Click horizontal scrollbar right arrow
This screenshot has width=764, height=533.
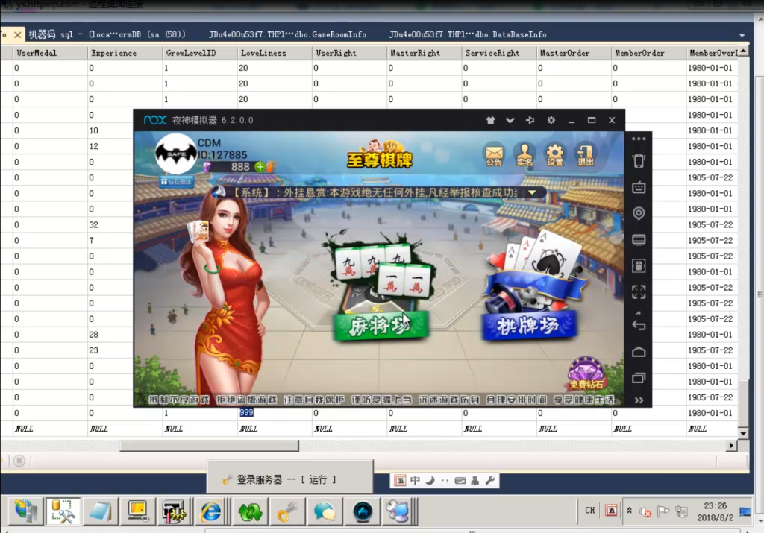click(x=731, y=445)
